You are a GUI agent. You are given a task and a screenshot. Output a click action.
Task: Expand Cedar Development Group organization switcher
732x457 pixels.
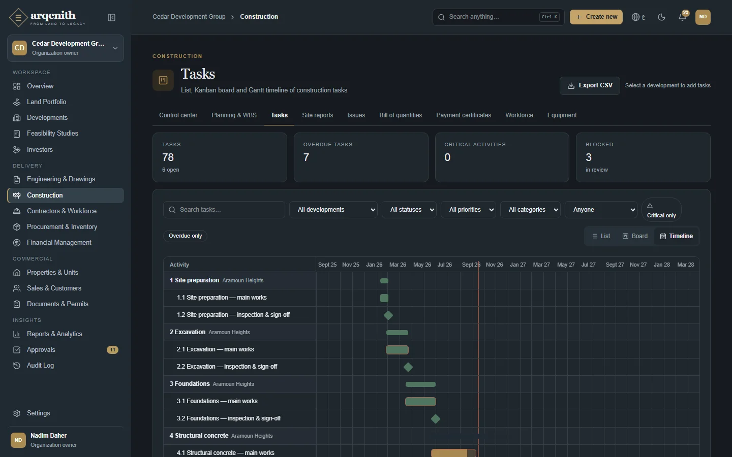pos(66,48)
